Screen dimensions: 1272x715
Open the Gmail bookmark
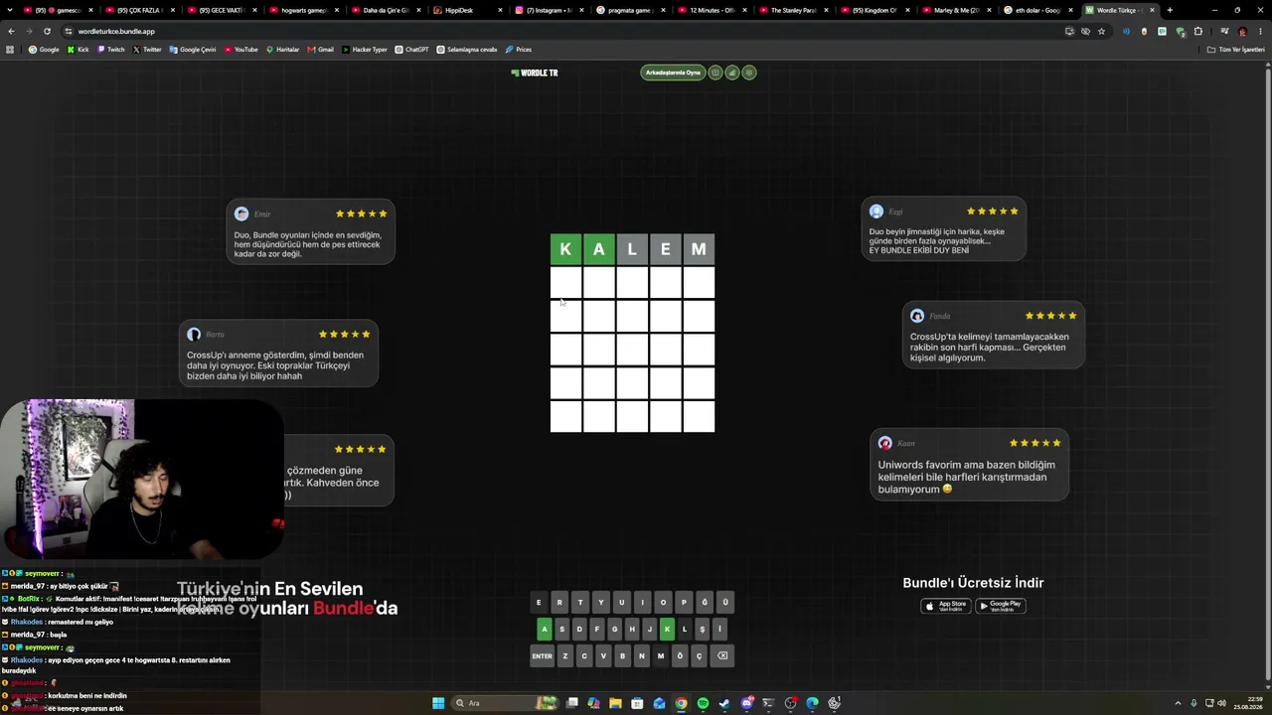pos(321,50)
